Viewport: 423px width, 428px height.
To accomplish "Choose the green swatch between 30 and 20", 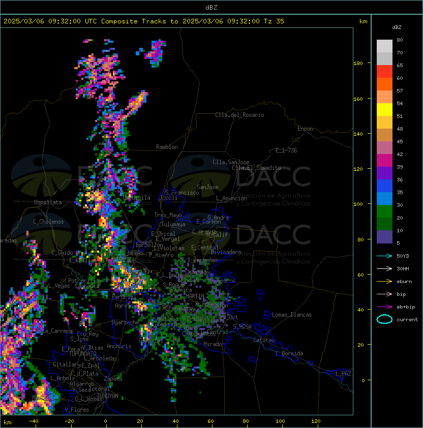I will (384, 211).
